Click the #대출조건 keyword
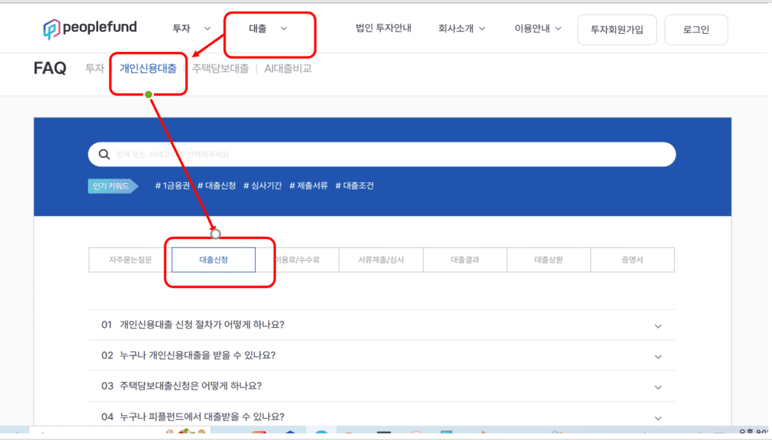 pyautogui.click(x=354, y=185)
